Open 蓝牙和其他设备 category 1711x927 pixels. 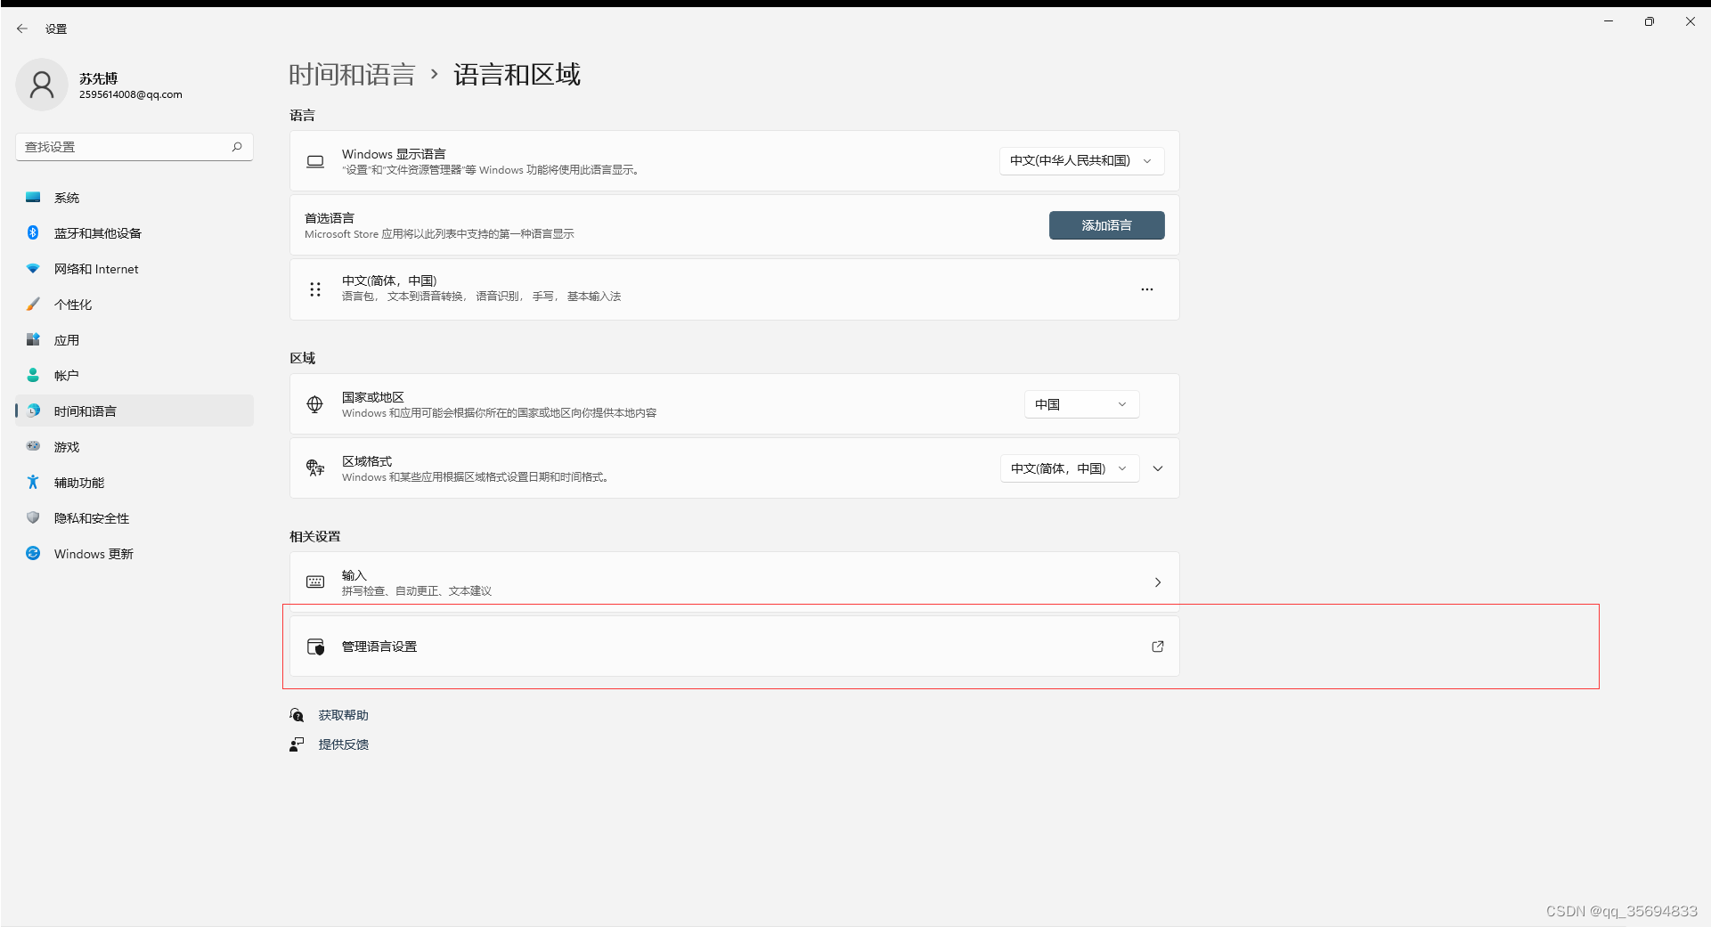[134, 233]
